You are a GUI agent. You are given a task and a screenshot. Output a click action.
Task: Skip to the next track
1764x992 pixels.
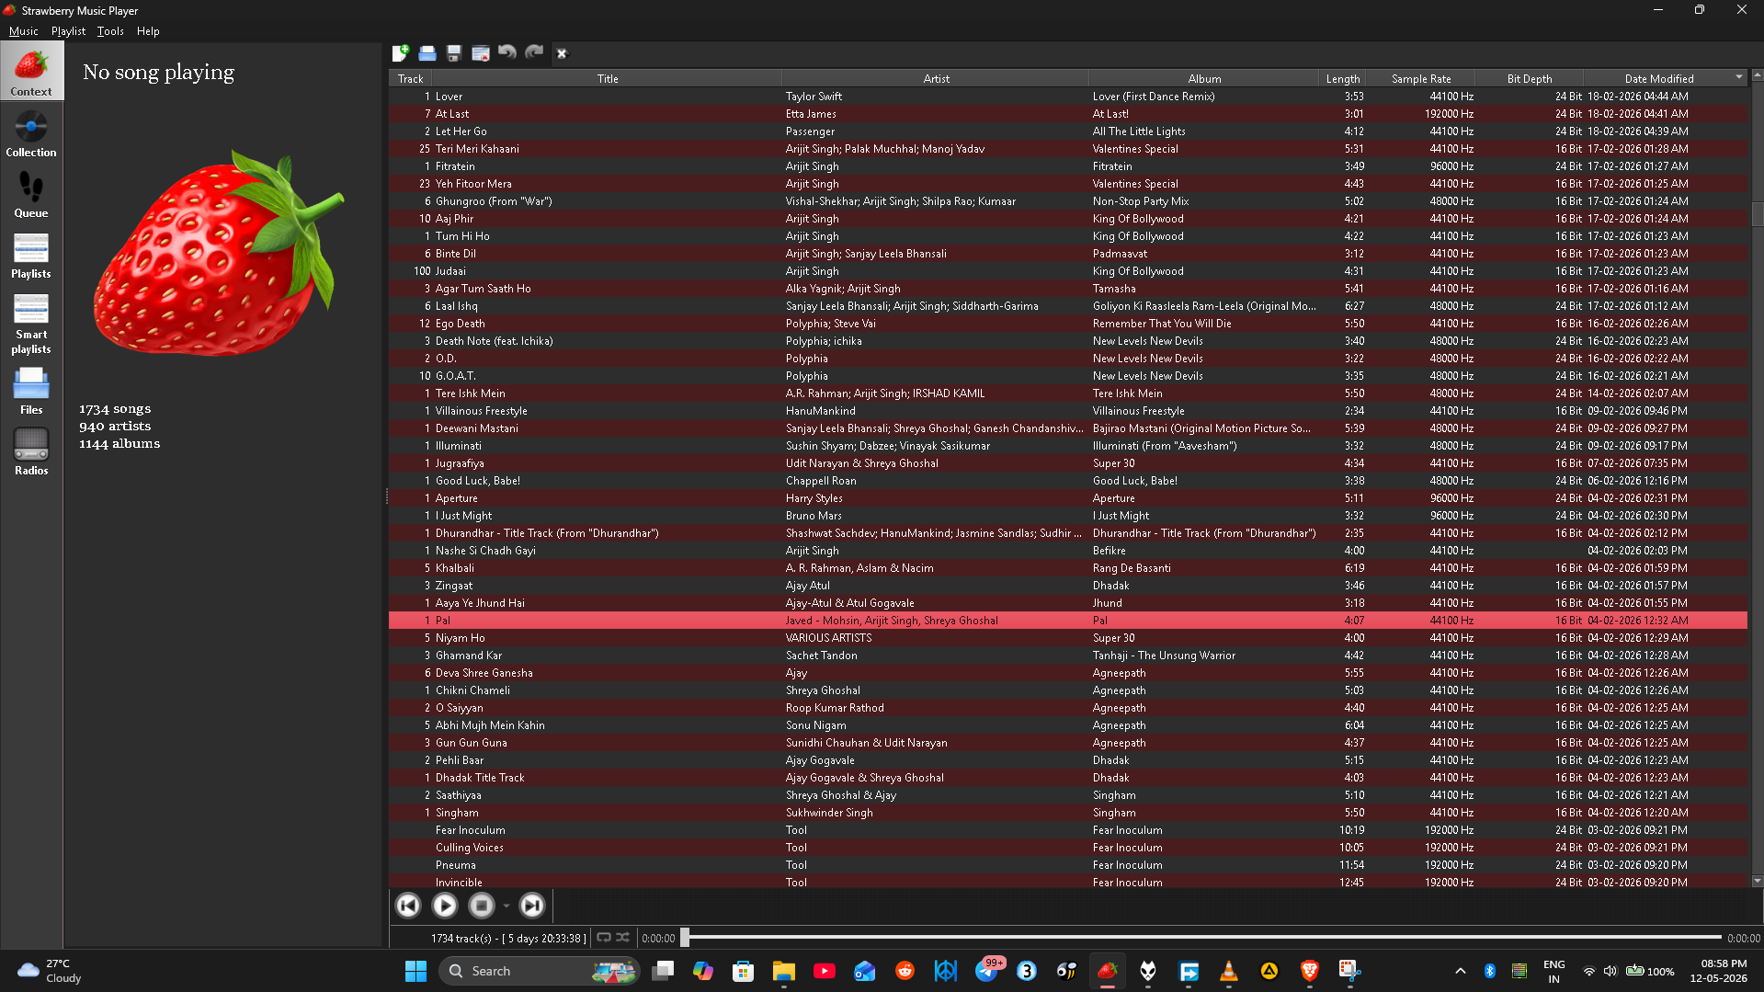click(531, 906)
